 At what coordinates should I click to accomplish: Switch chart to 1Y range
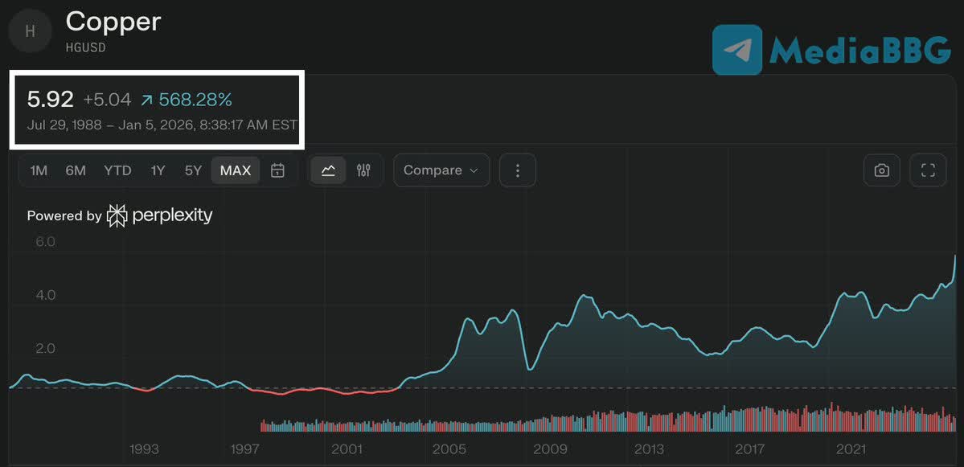coord(158,170)
